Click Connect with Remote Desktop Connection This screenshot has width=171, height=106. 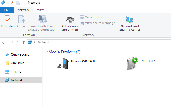click(42, 23)
